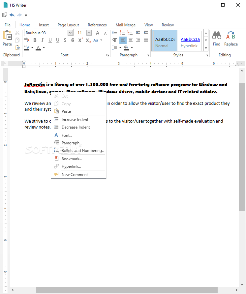Screen dimensions: 246x294
Task: Choose Paste from the context menu
Action: pos(78,111)
